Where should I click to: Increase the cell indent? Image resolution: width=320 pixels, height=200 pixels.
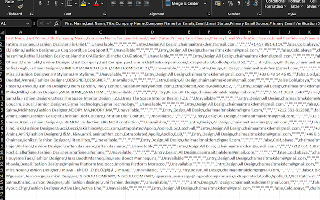coord(146,3)
